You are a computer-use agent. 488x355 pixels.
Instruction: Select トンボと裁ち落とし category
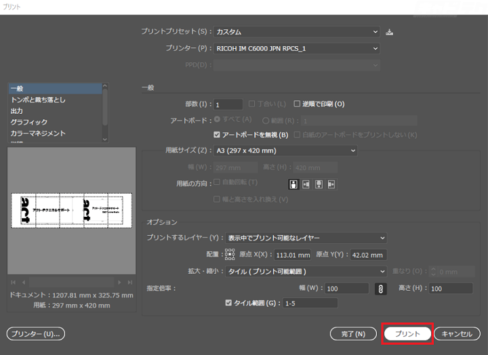point(55,100)
